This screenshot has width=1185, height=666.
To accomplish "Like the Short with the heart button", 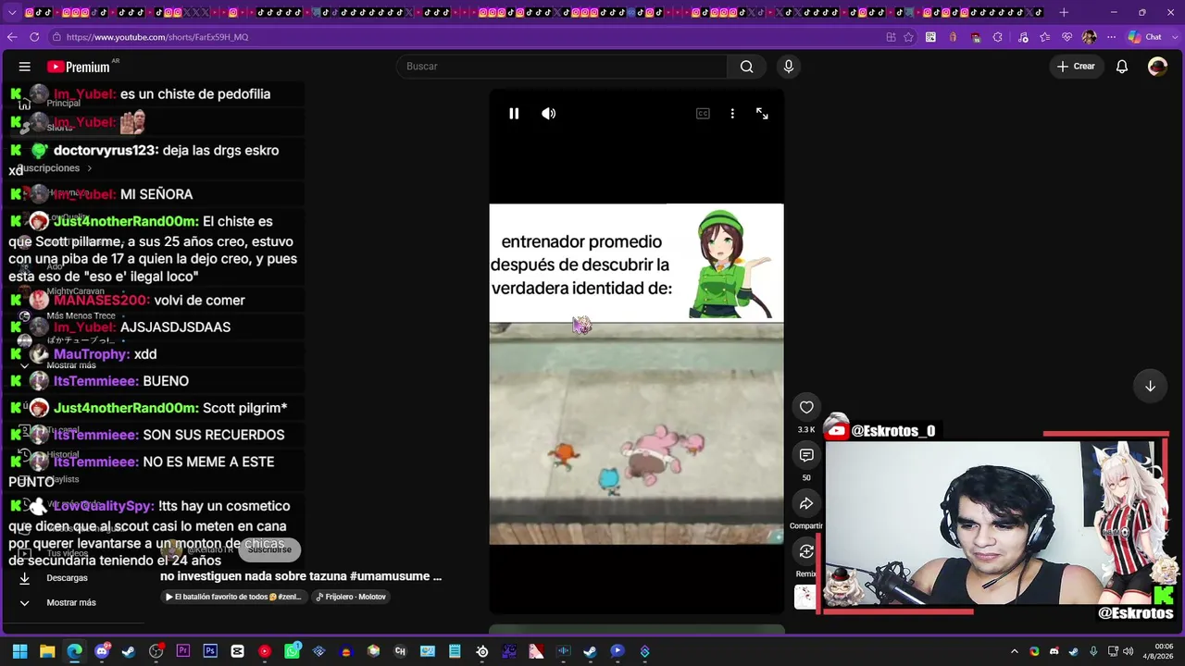I will tap(806, 407).
